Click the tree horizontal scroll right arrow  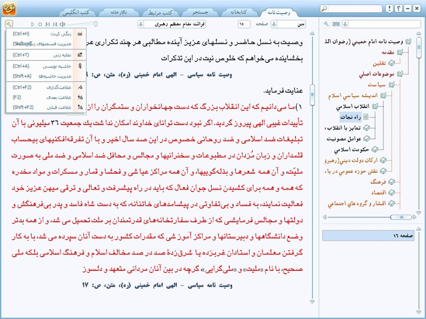(x=415, y=217)
